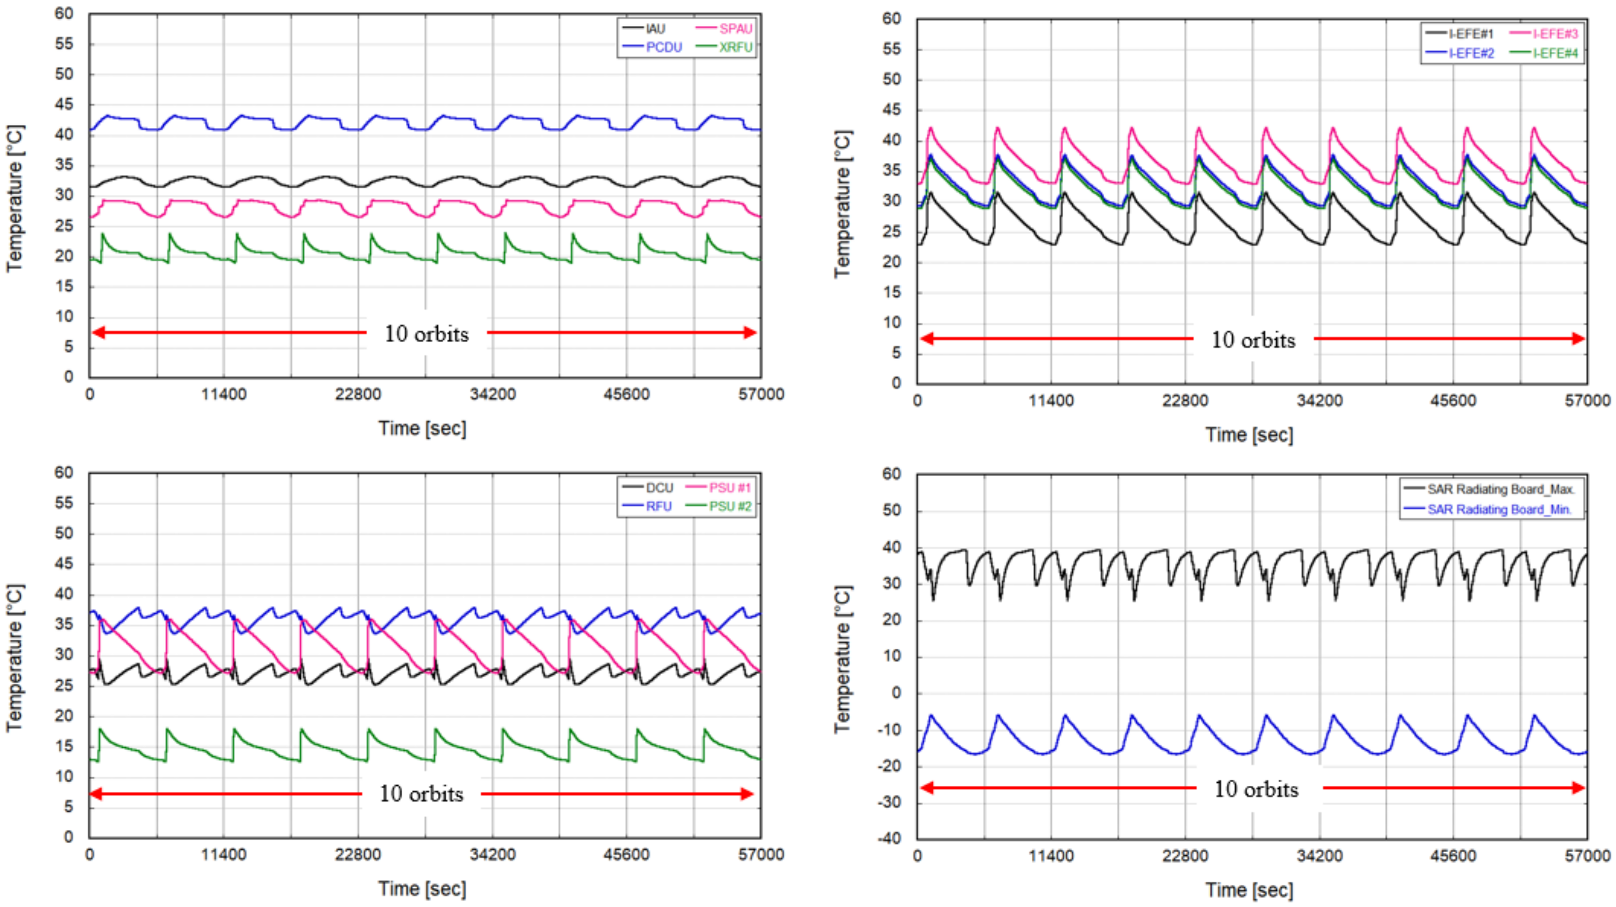Screen dimensions: 1616x907
Task: Click the -40 tick on bottom-right chart
Action: (890, 838)
